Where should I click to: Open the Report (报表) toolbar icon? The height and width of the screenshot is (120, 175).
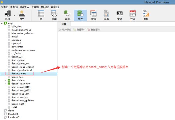point(106,15)
